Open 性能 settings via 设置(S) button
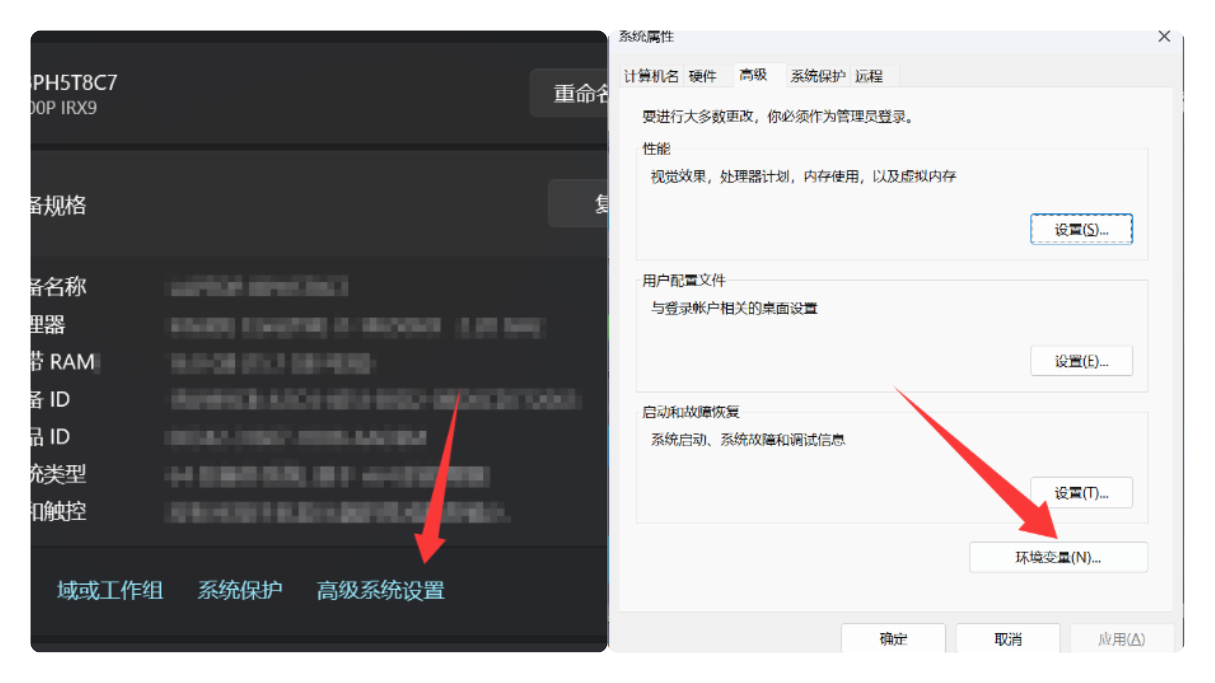The image size is (1215, 683). [1081, 230]
